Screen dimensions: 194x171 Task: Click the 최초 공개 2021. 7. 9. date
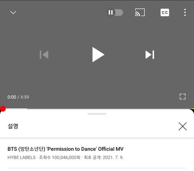click(x=104, y=157)
